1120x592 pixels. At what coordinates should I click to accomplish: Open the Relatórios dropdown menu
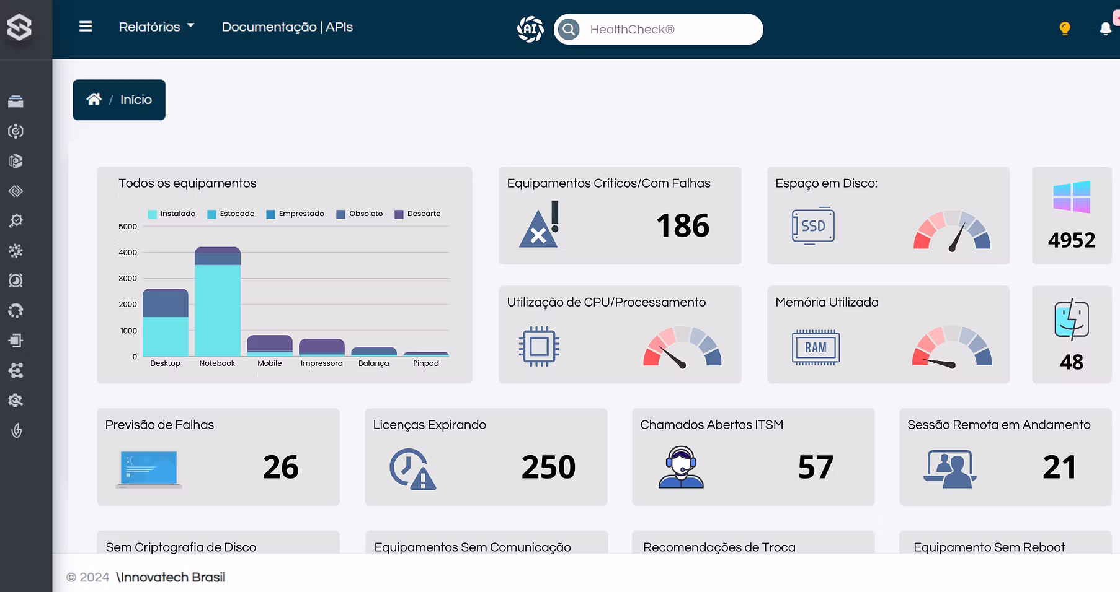tap(156, 27)
